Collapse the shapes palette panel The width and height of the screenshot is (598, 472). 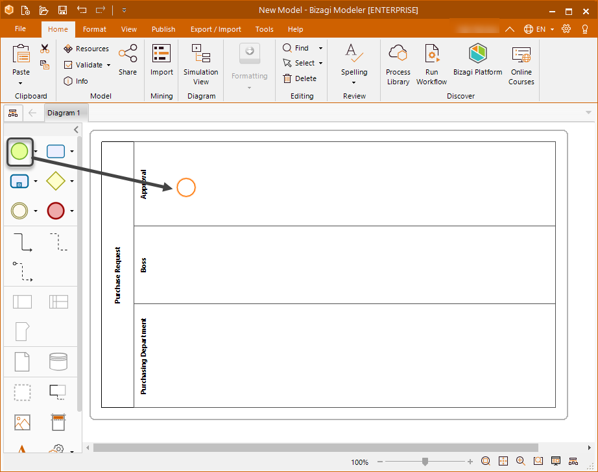tap(76, 130)
